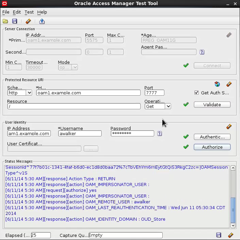240x240 pixels.
Task: Click scroll-down arrow of Status Messages
Action: point(233,226)
